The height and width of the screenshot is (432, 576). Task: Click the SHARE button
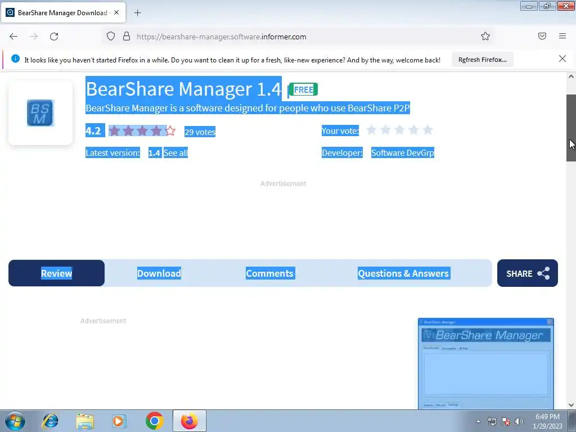pyautogui.click(x=528, y=273)
